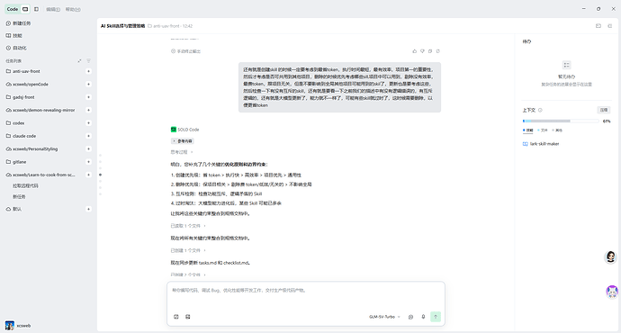Viewport: 621px width, 333px height.
Task: Add a task to anti-uav-front
Action: [89, 71]
